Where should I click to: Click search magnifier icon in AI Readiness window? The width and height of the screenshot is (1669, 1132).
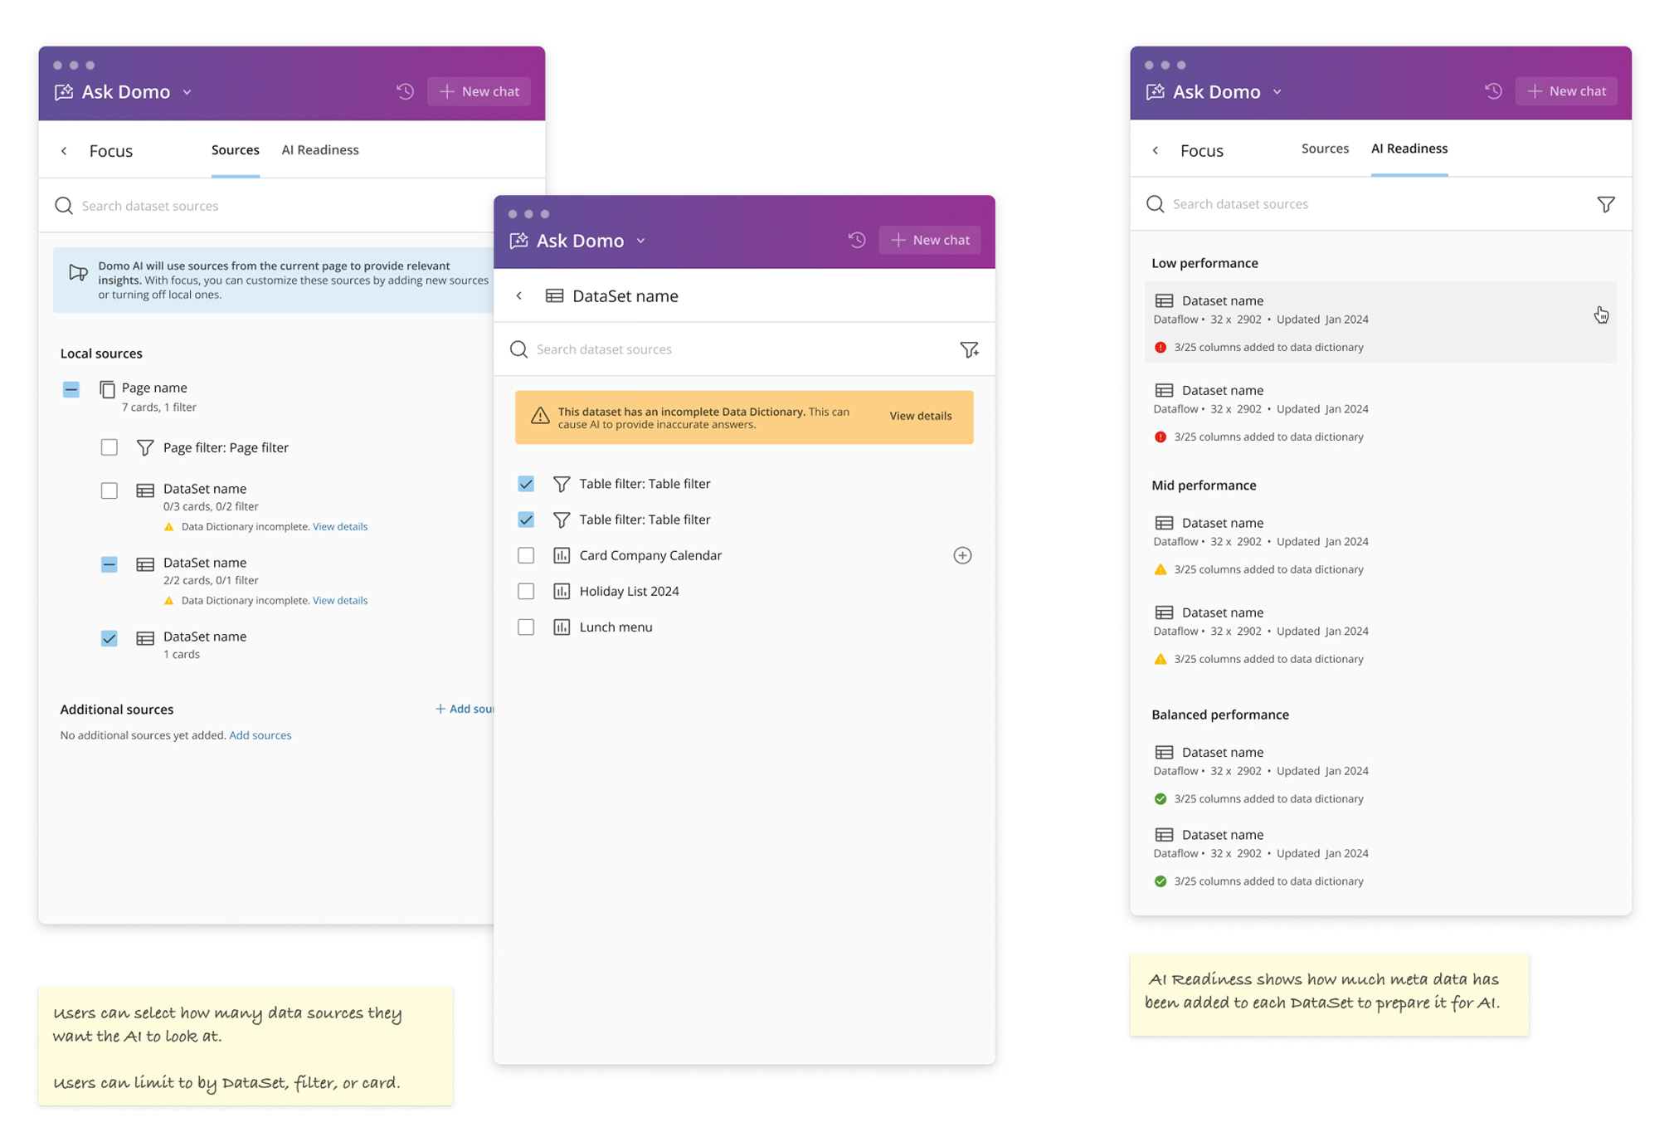[1156, 204]
